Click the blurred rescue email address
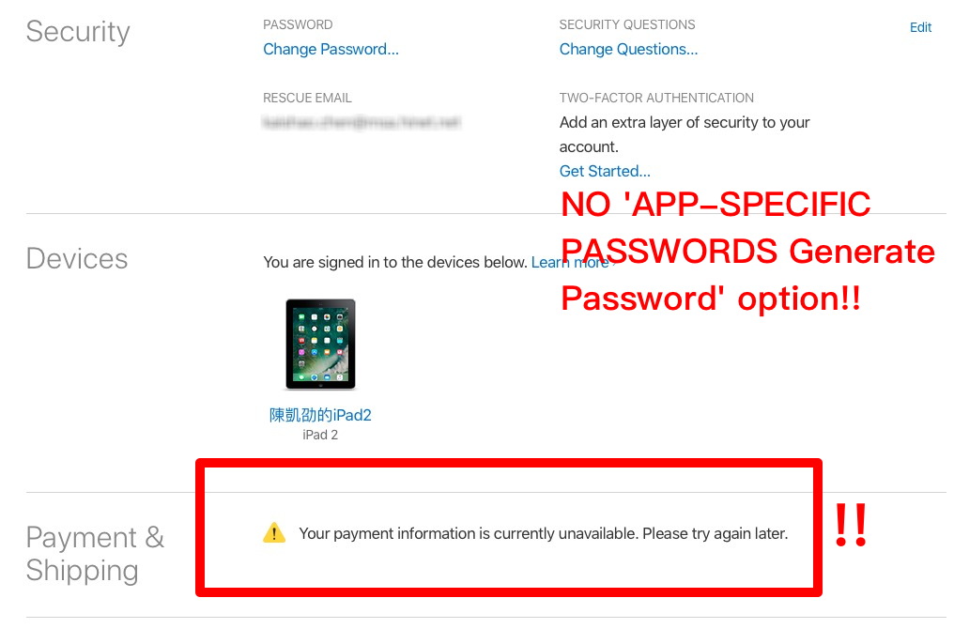The width and height of the screenshot is (954, 644). [362, 123]
